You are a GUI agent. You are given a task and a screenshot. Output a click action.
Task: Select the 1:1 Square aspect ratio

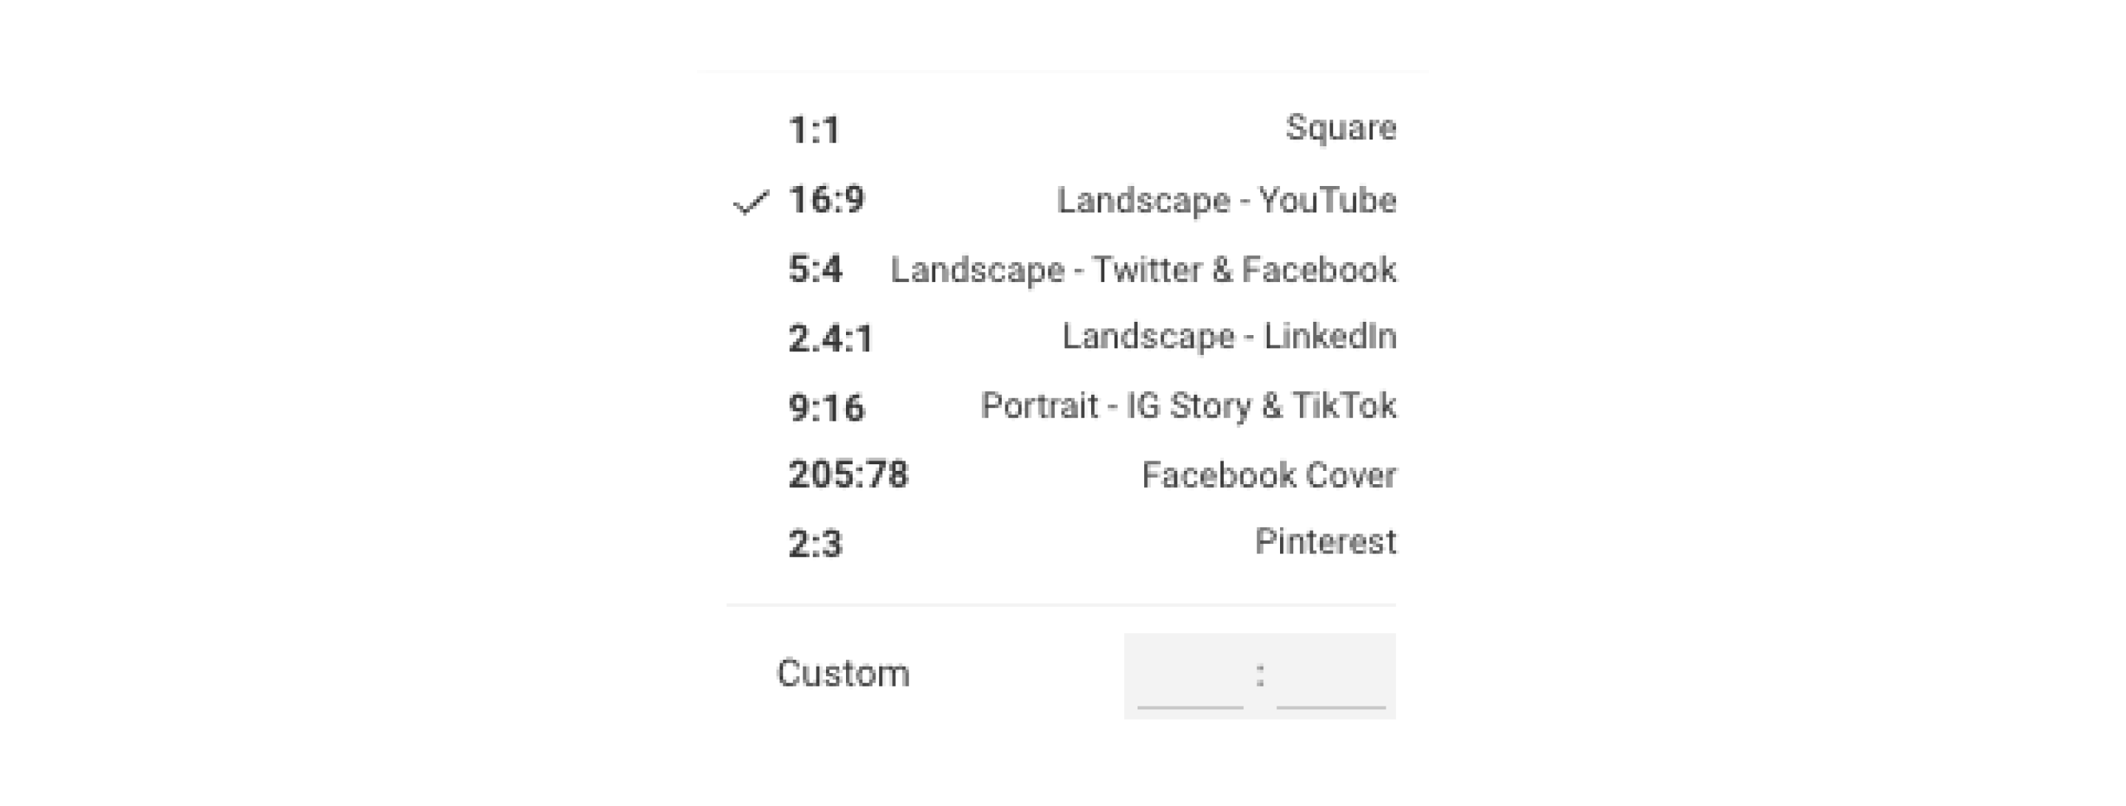[x=1062, y=129]
